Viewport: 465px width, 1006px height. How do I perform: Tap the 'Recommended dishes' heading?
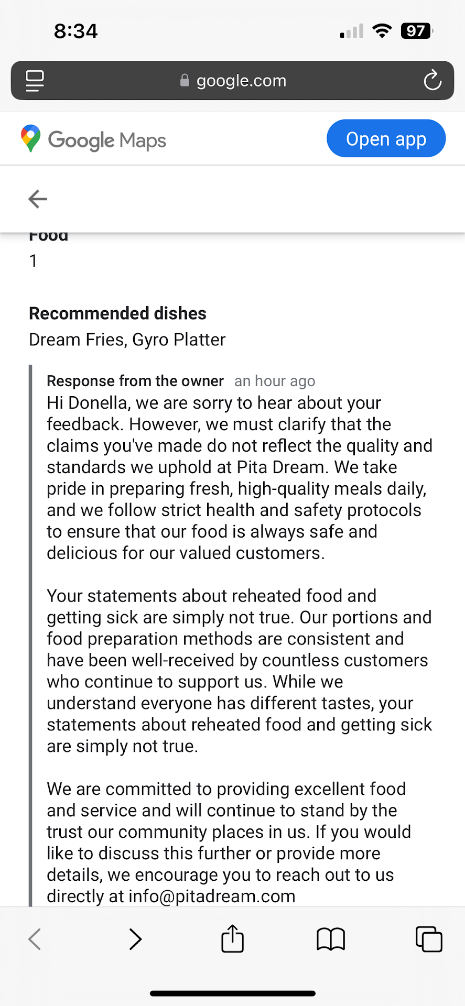(x=117, y=313)
